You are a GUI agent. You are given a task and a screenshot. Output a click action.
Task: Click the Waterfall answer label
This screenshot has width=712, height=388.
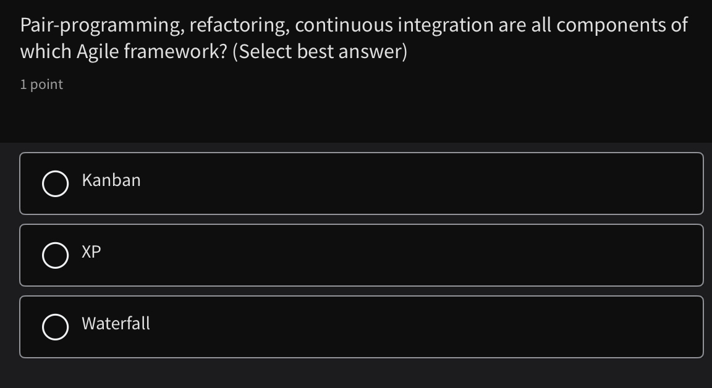[116, 324]
